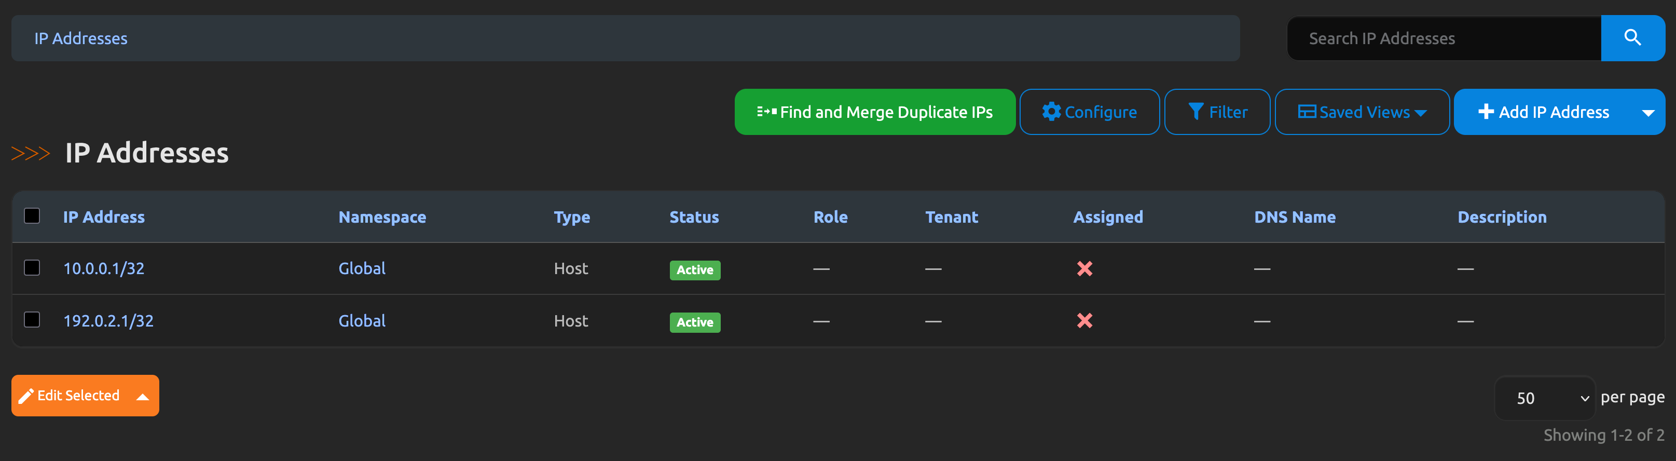Expand the Add IP Address dropdown arrow
Viewport: 1676px width, 461px height.
[x=1647, y=113]
